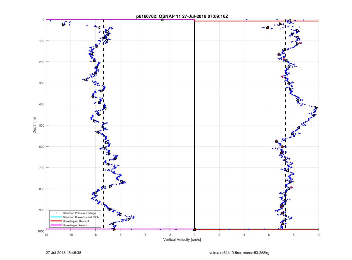The width and height of the screenshot is (352, 260).
Task: Click the solid black zero-velocity vertical line
Action: 194,125
